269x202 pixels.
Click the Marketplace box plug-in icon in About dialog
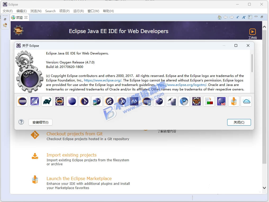click(234, 101)
